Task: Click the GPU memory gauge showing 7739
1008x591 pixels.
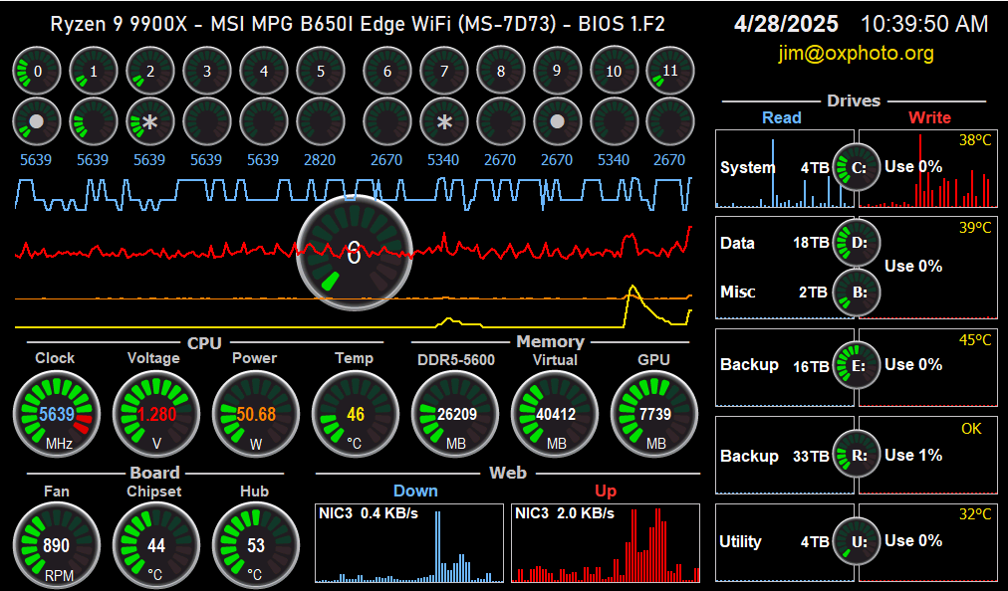Action: point(654,414)
